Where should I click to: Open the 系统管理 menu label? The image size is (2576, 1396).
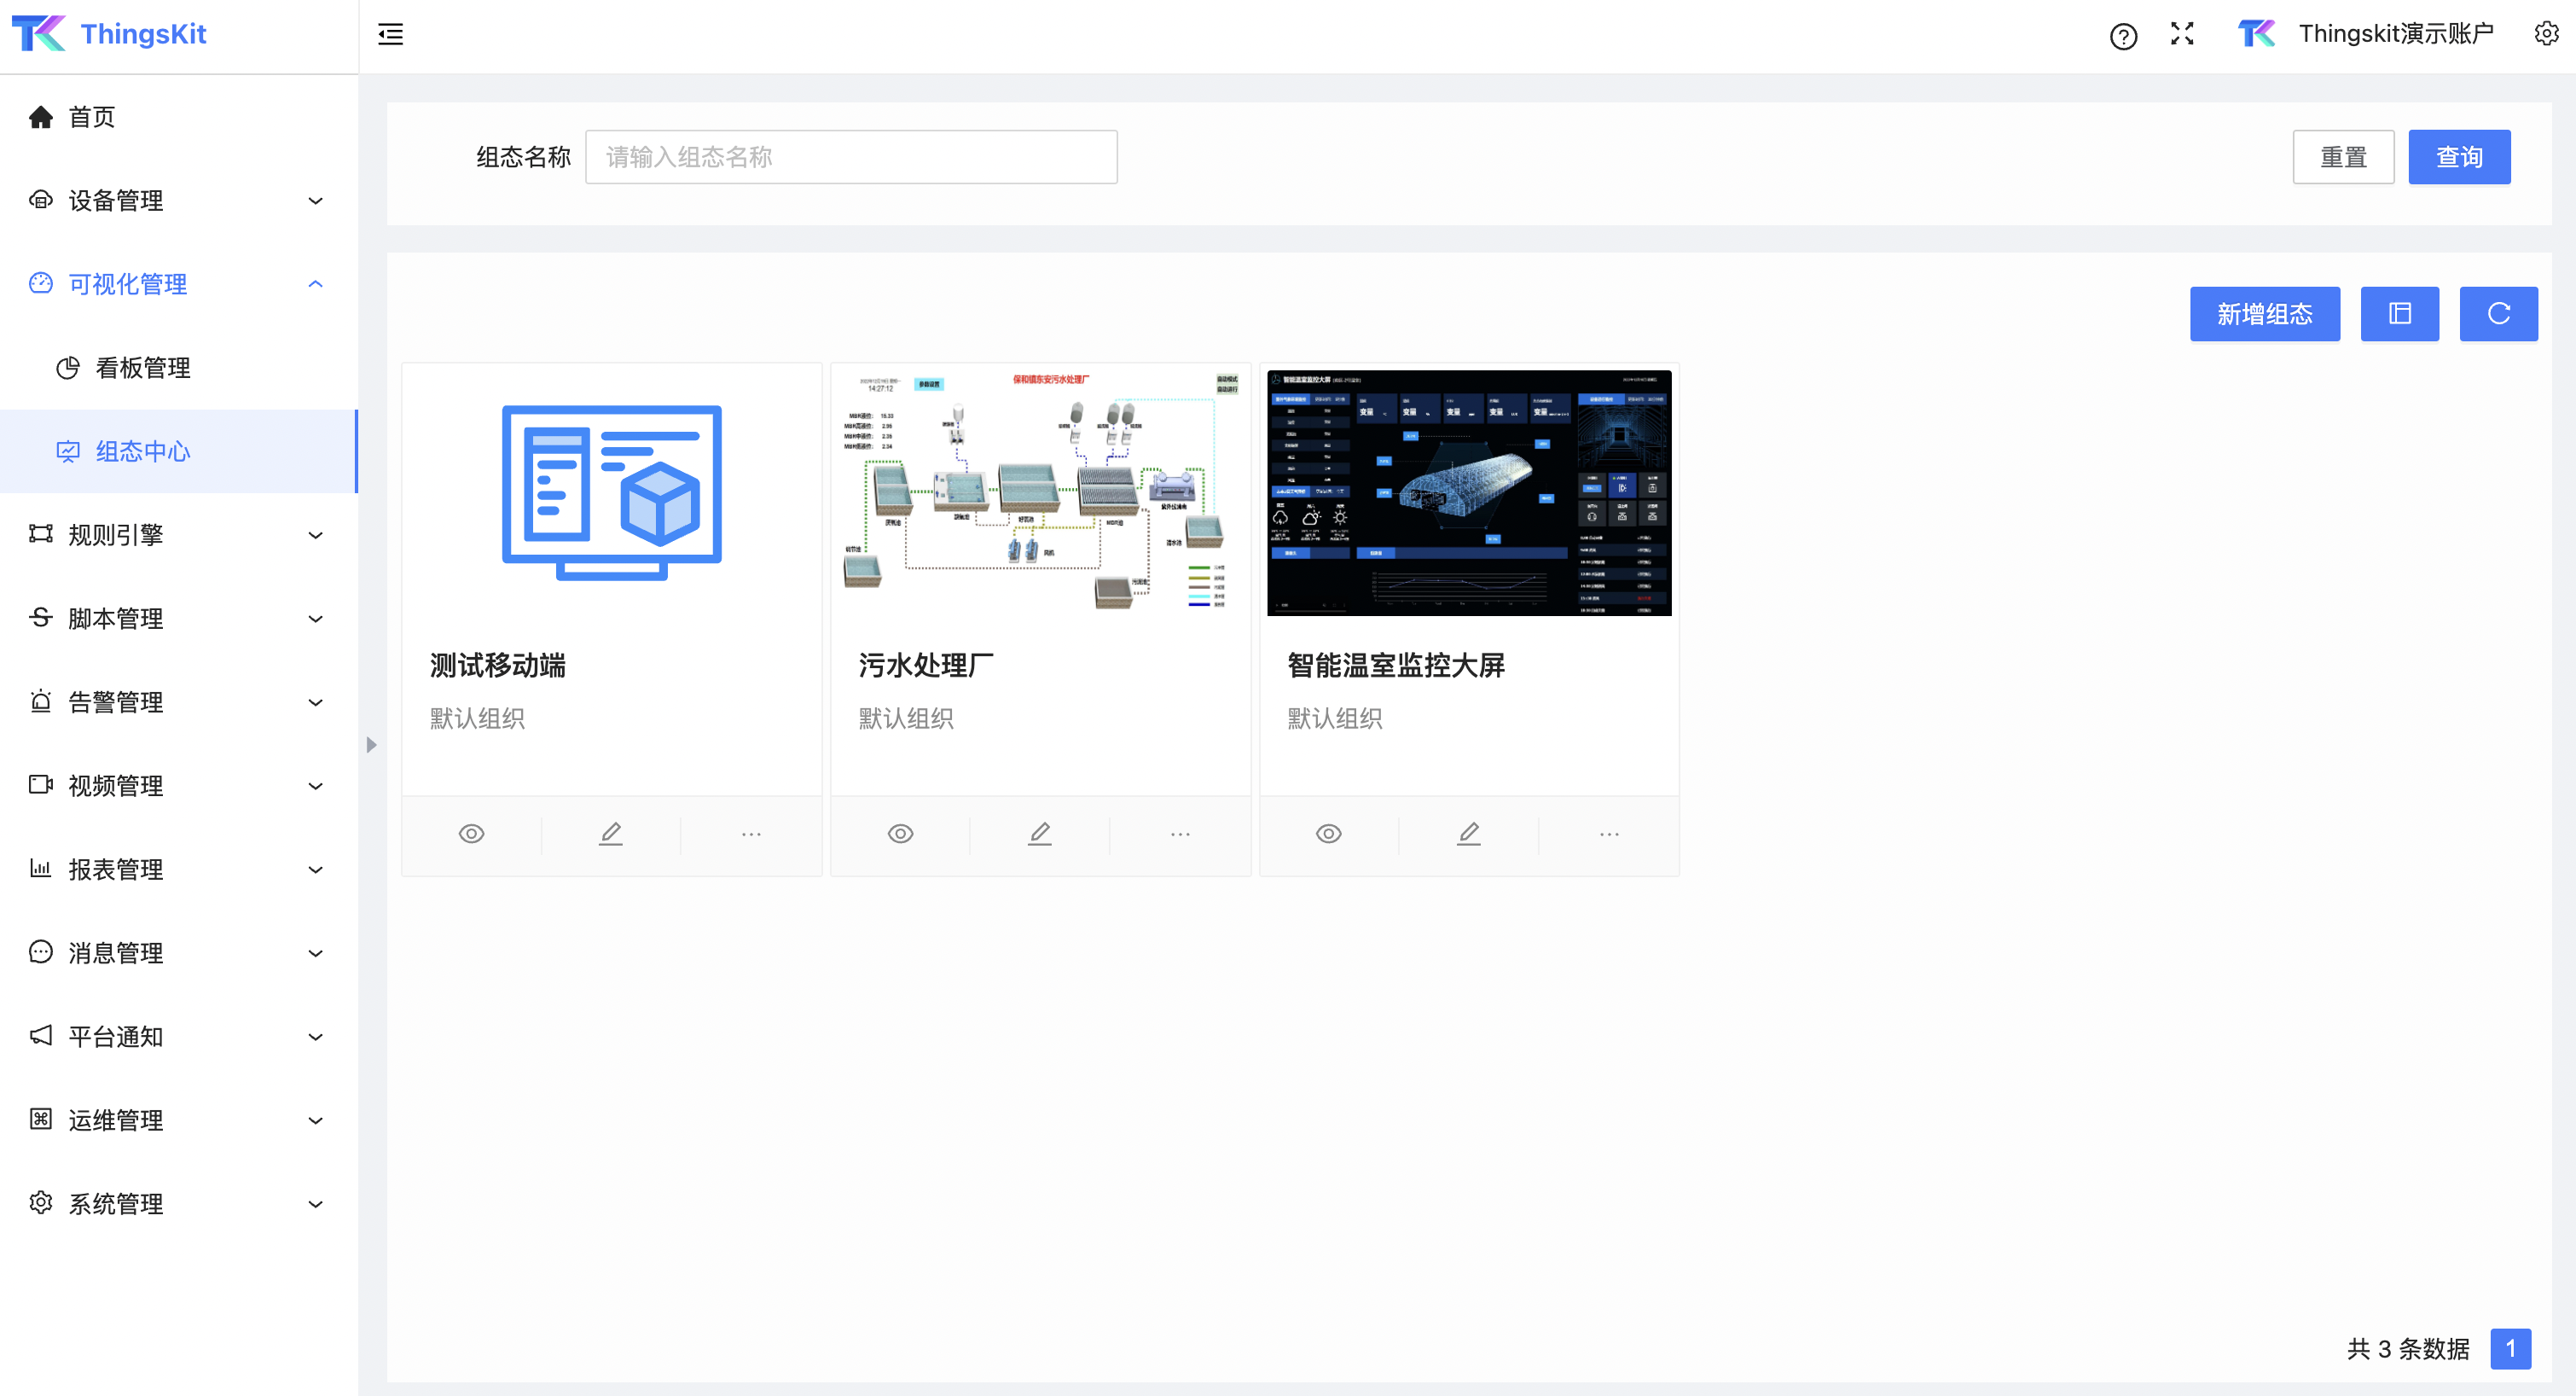(x=116, y=1204)
